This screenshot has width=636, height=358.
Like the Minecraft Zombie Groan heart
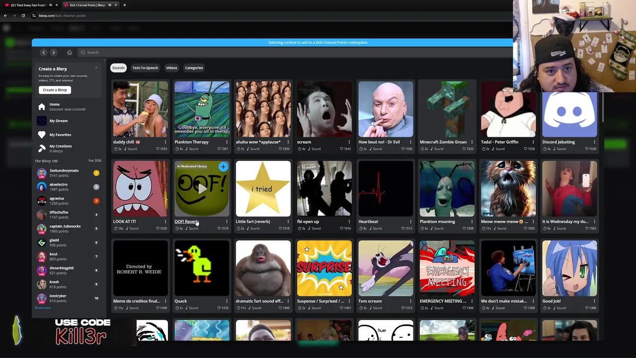coord(465,149)
